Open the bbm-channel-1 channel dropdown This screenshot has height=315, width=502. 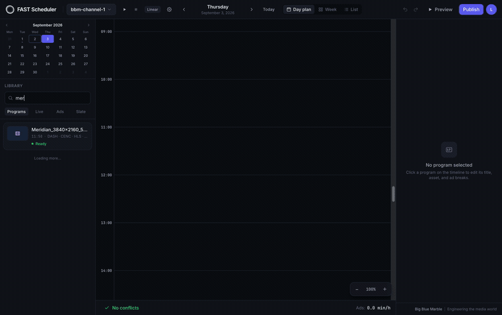click(x=91, y=10)
